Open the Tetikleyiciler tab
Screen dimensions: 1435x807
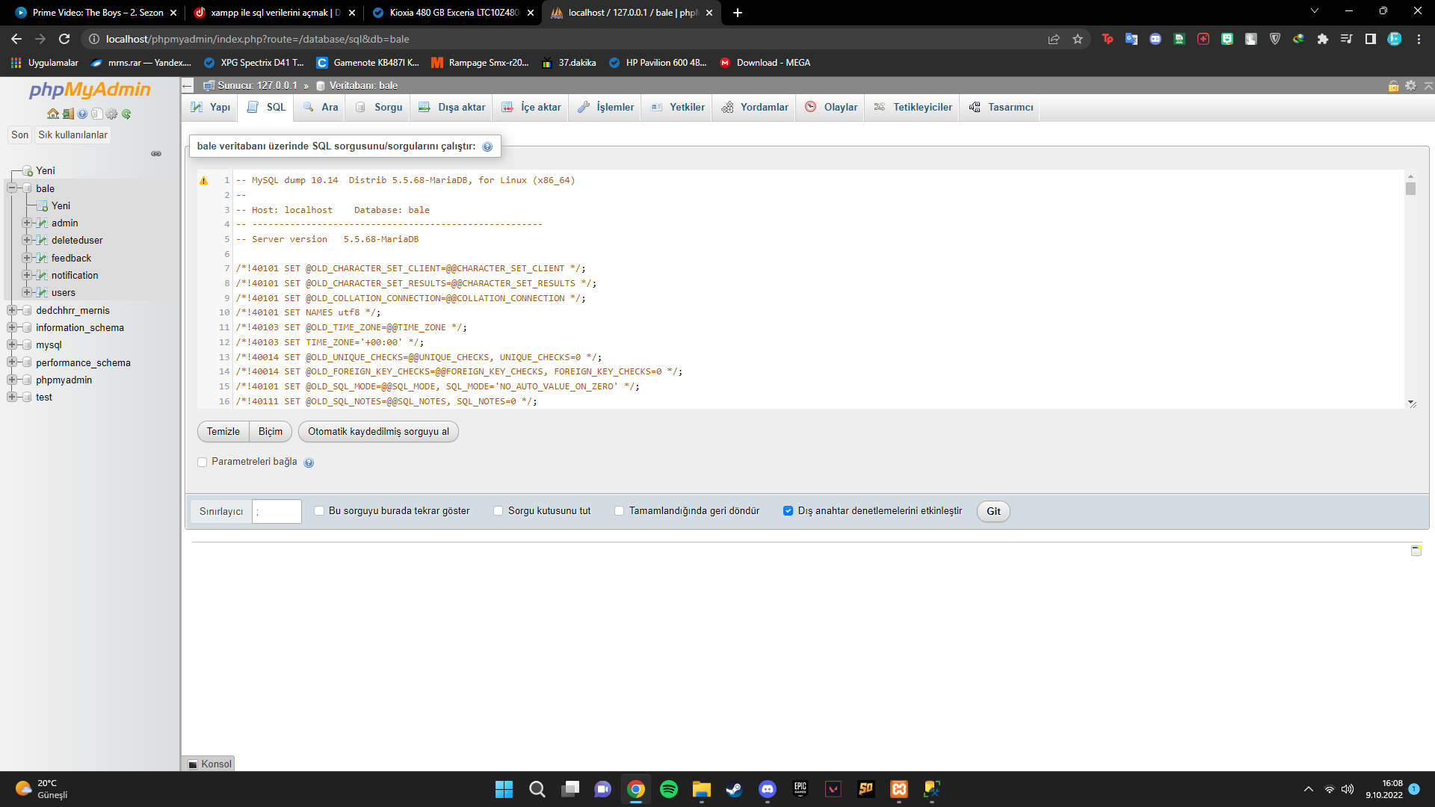(x=913, y=108)
